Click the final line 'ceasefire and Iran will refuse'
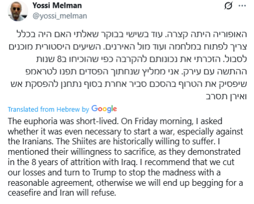The height and width of the screenshot is (204, 254). coord(62,193)
